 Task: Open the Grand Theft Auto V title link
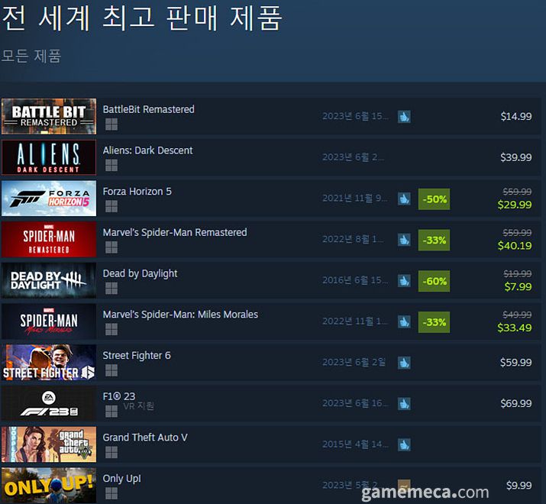(x=145, y=438)
